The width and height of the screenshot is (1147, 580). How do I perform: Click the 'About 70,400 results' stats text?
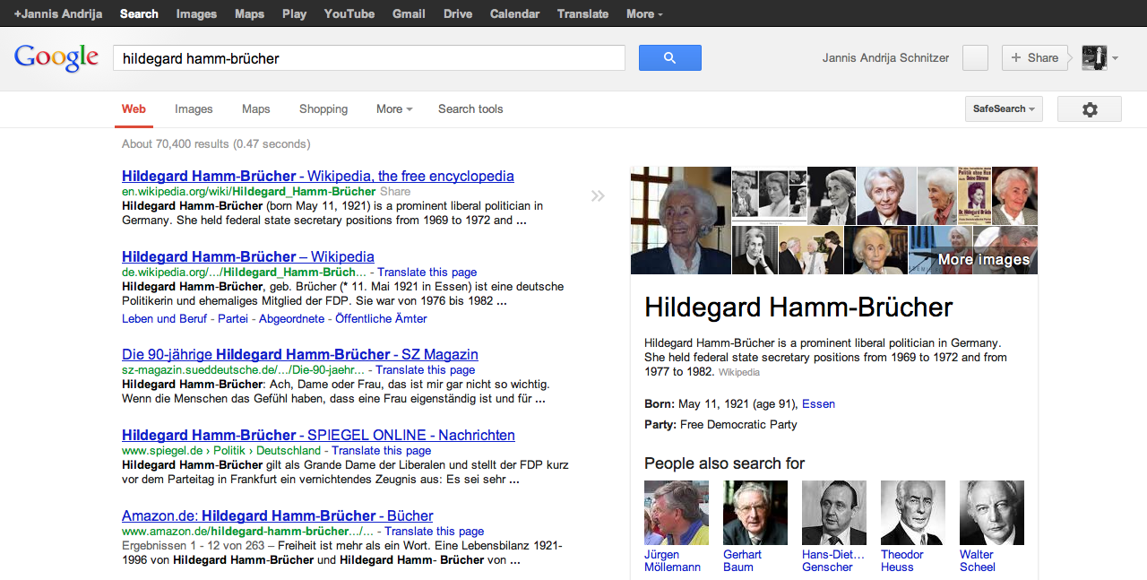[216, 143]
